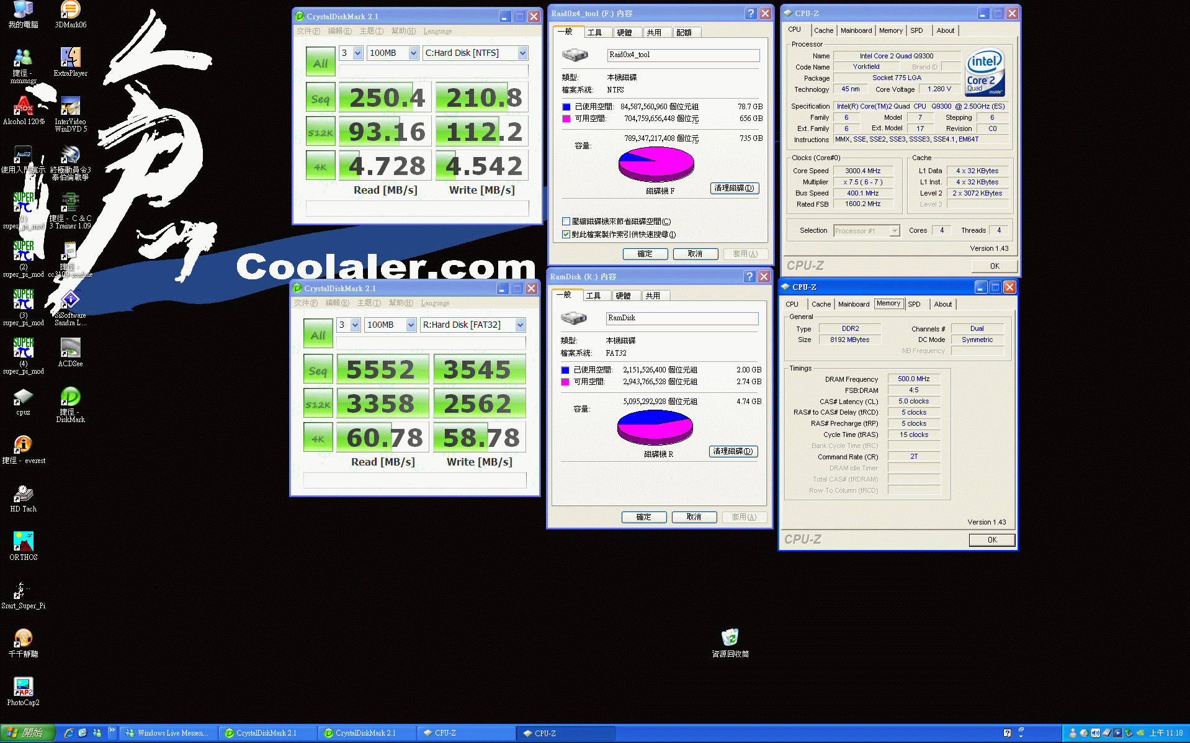
Task: Click the taskbar clock showing 上午 11:18
Action: 1166,733
